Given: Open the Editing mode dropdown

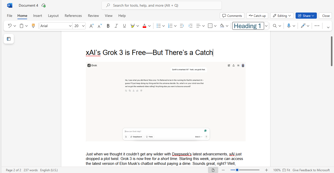Looking at the screenshot, I should coord(282,16).
